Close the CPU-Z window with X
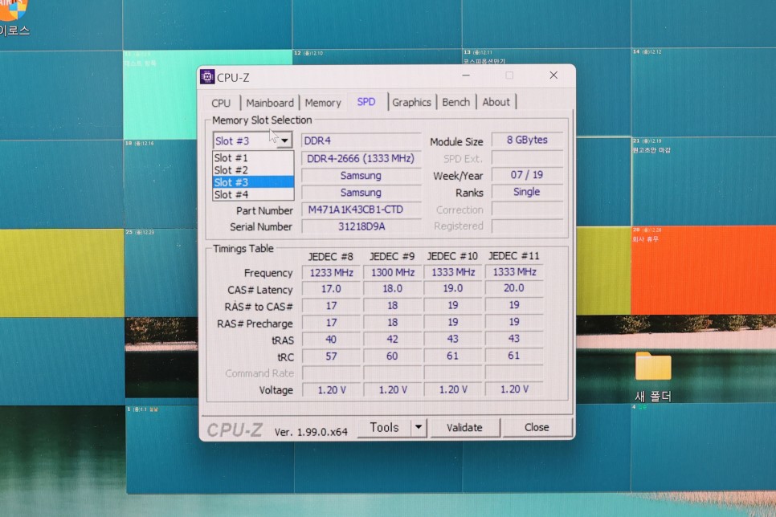This screenshot has height=517, width=776. tap(553, 75)
